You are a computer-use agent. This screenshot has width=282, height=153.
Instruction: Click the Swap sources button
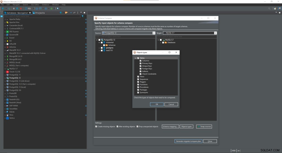tap(204, 127)
